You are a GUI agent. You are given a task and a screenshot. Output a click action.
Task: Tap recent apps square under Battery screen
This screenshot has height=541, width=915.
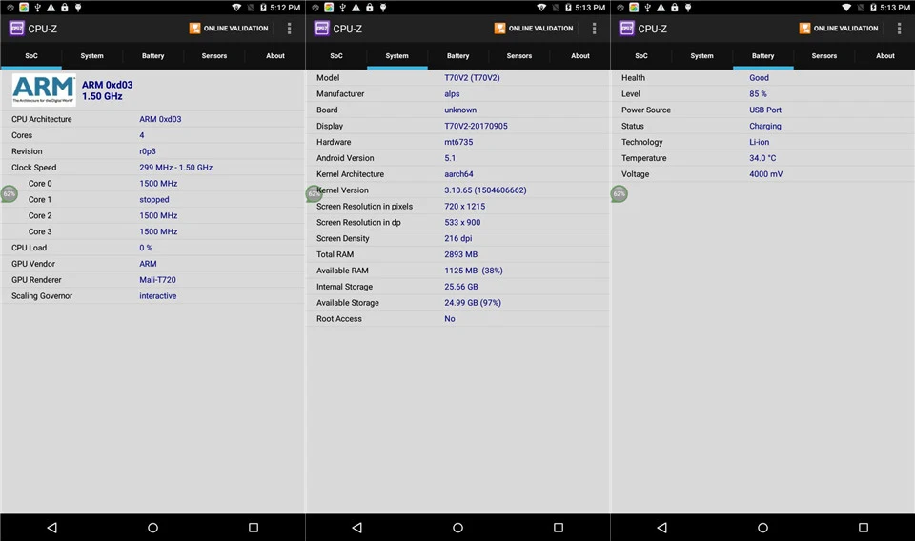tap(864, 527)
